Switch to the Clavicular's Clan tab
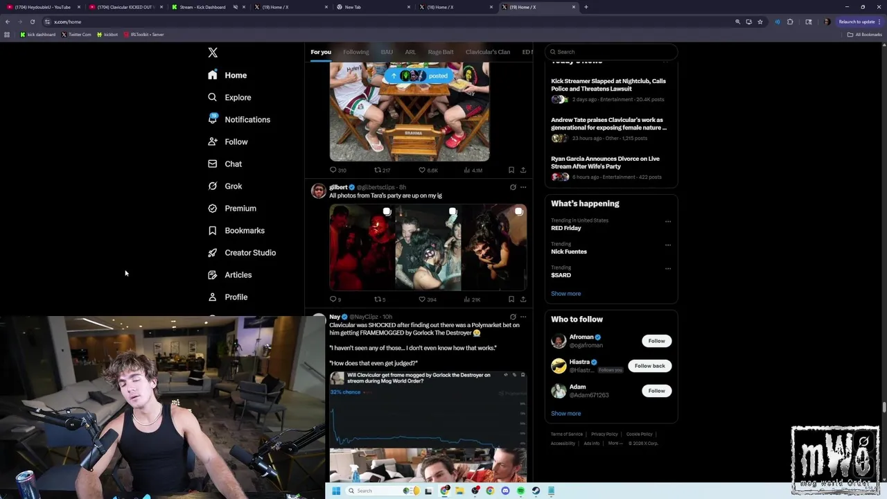The image size is (887, 499). coord(488,52)
